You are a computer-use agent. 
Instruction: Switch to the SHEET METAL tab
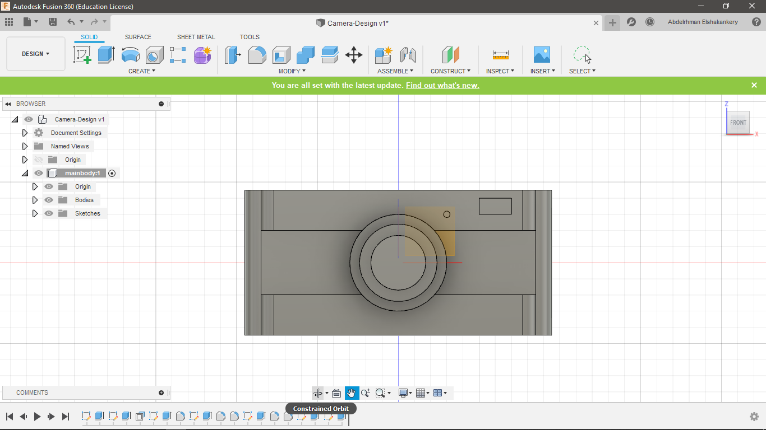coord(196,37)
